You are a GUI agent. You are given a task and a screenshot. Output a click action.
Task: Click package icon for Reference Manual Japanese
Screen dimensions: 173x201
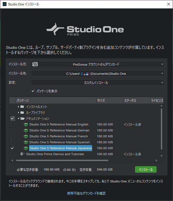click(x=26, y=148)
